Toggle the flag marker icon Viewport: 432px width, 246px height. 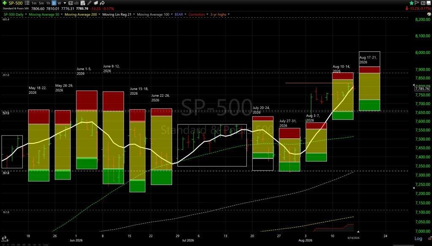[417, 3]
